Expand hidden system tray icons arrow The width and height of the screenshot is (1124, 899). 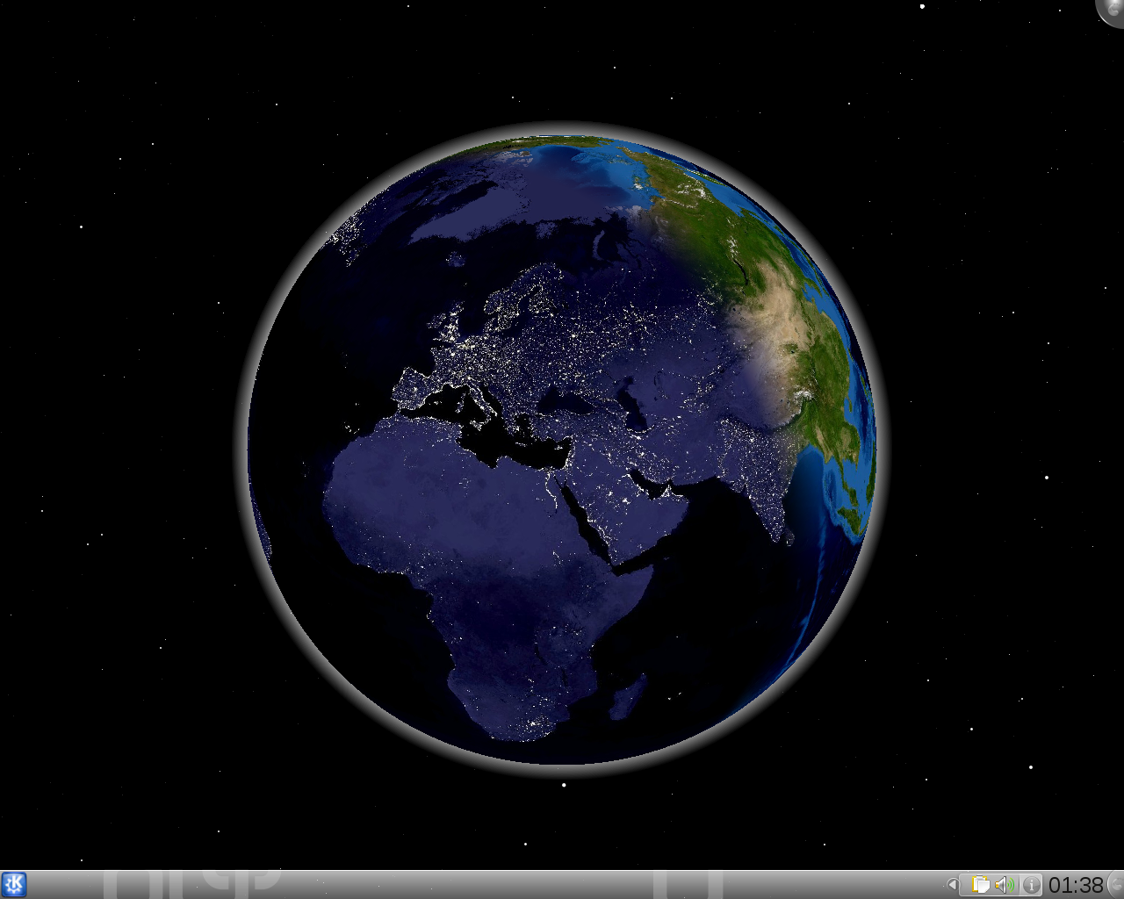click(x=952, y=885)
